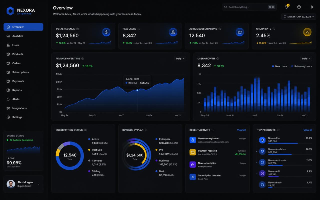Expand the Alex Morgan account menu chevron
This screenshot has height=200, width=320.
39,184
